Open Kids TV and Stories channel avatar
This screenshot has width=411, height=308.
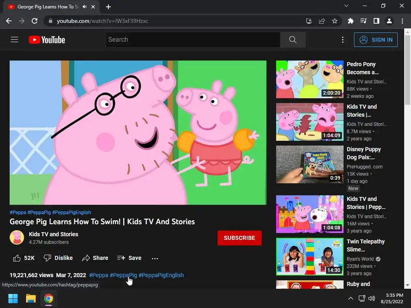pyautogui.click(x=17, y=237)
